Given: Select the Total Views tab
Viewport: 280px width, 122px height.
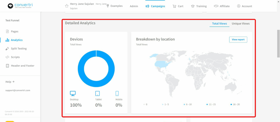Looking at the screenshot, I should (219, 24).
